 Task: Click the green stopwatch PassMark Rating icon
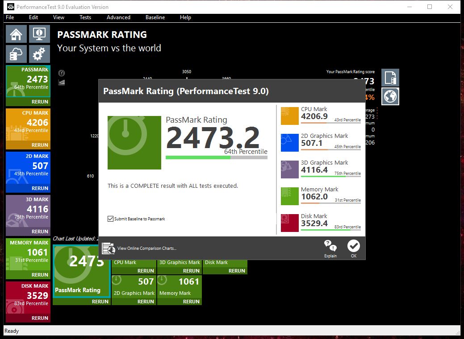pos(134,143)
